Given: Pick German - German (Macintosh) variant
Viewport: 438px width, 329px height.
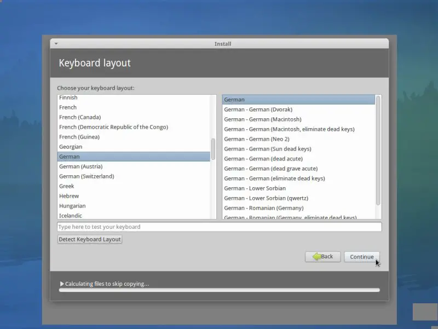Looking at the screenshot, I should coord(263,119).
